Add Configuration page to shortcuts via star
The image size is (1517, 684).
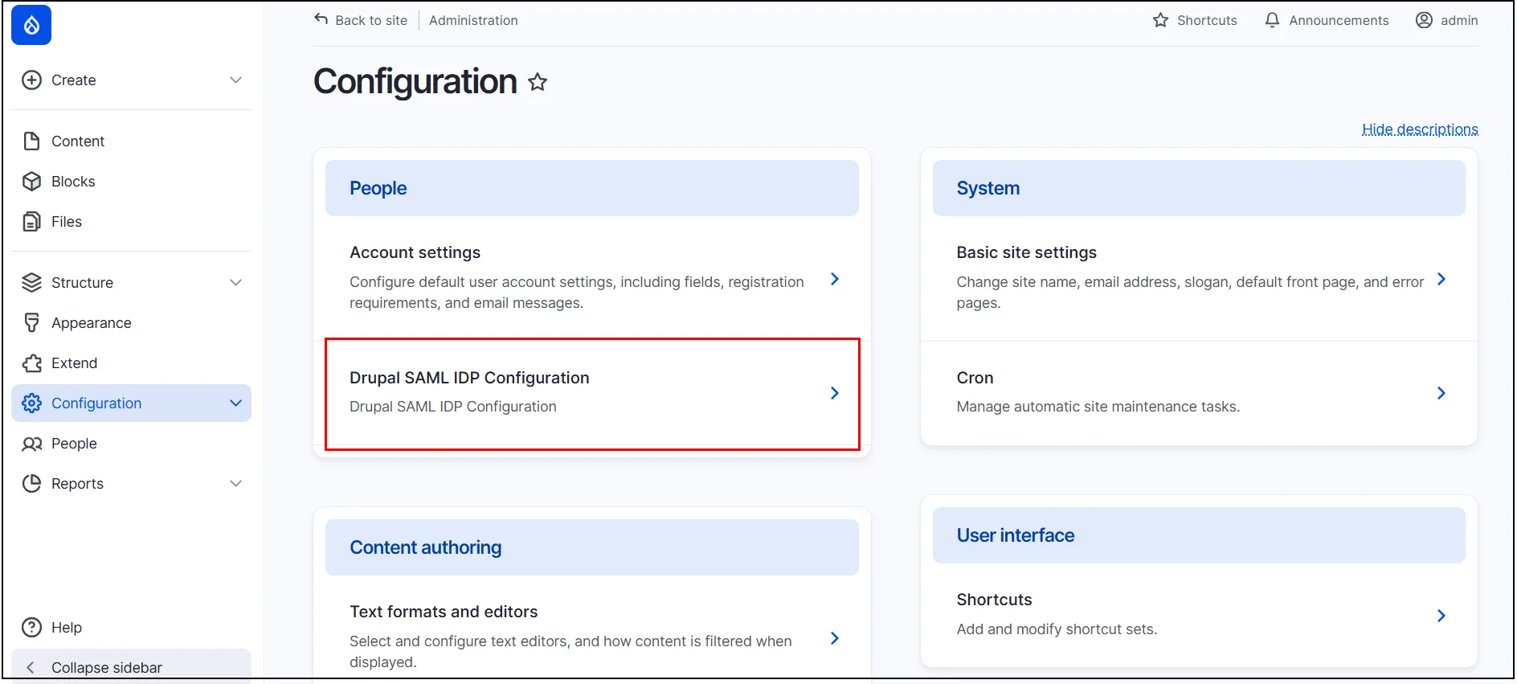(x=538, y=82)
